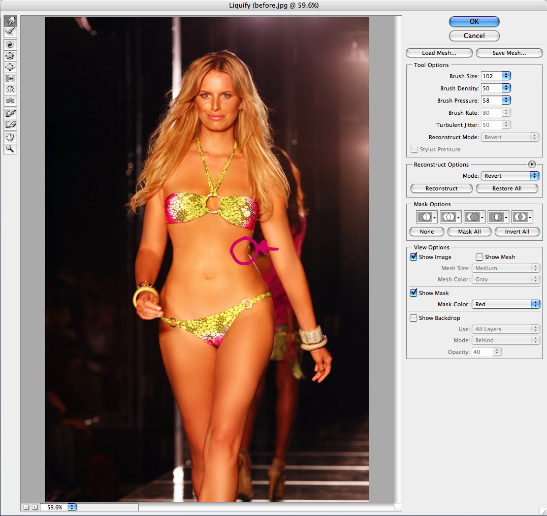Click the Brush Size value field

[x=492, y=76]
